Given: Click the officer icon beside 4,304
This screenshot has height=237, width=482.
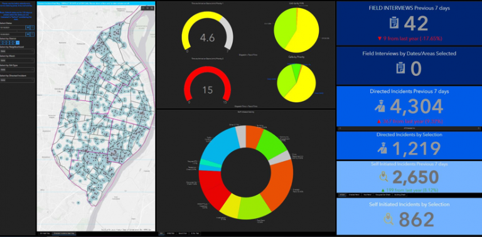Looking at the screenshot, I should pos(380,107).
